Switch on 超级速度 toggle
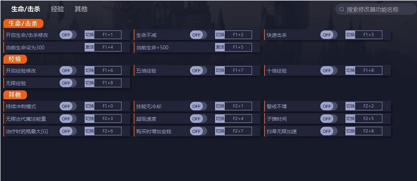 (x=198, y=119)
